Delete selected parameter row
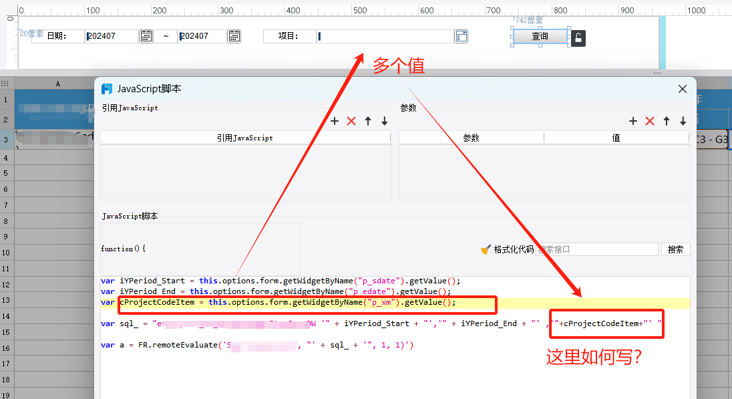Screen dimensions: 732x399 [649, 121]
